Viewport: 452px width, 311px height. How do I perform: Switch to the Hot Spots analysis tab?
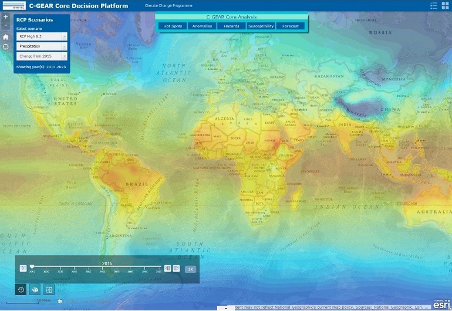[173, 26]
